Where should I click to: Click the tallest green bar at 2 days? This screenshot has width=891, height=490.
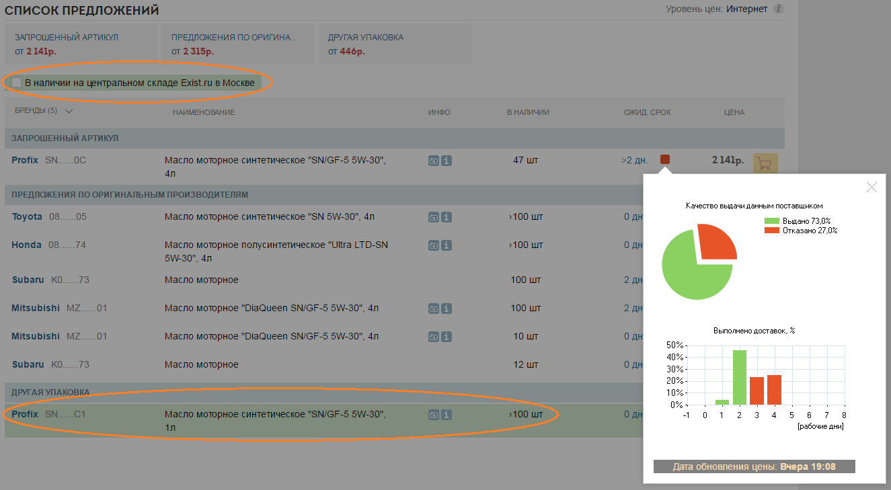pyautogui.click(x=740, y=377)
